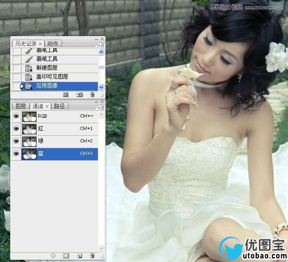
Task: Create a new snapshot in History panel
Action: [80, 95]
